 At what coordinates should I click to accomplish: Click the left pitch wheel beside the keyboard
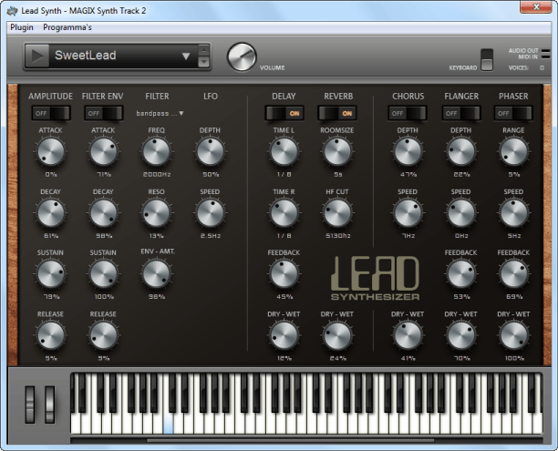coord(30,405)
